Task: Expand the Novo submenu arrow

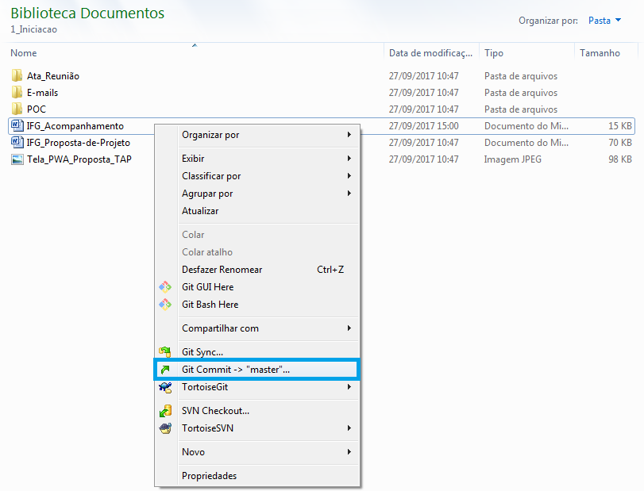Action: click(349, 452)
